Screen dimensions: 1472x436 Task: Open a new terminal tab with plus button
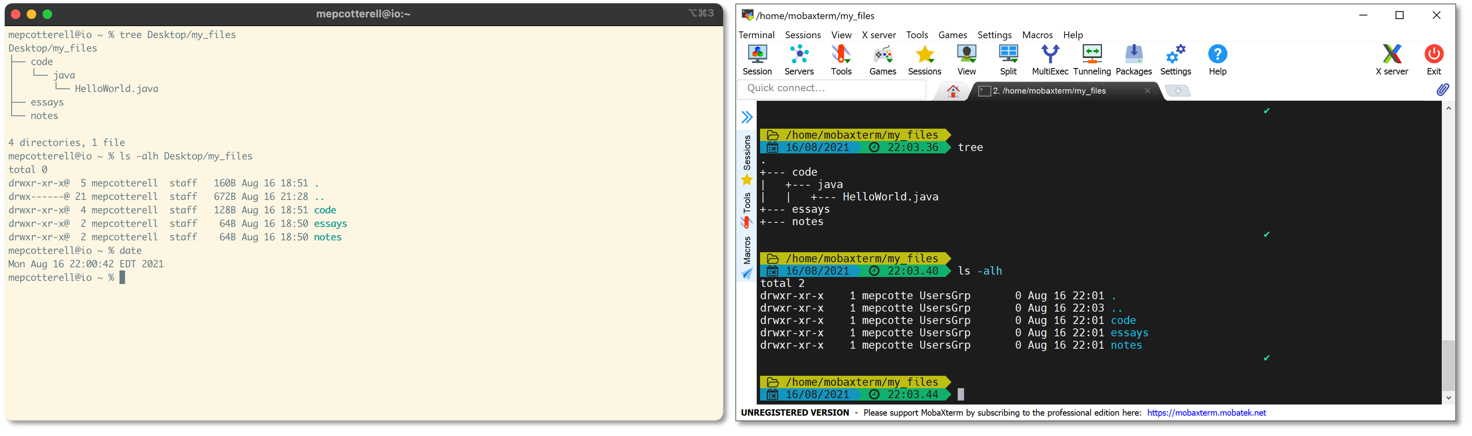(x=1178, y=91)
